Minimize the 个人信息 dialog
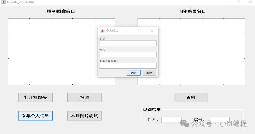 pos(127,31)
